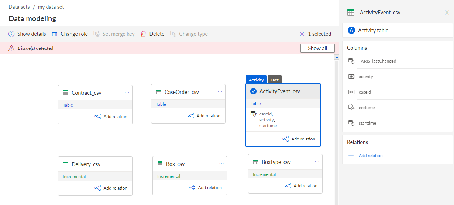This screenshot has height=205, width=454.
Task: Click the _ARIS_lastChanged column name
Action: pyautogui.click(x=378, y=61)
